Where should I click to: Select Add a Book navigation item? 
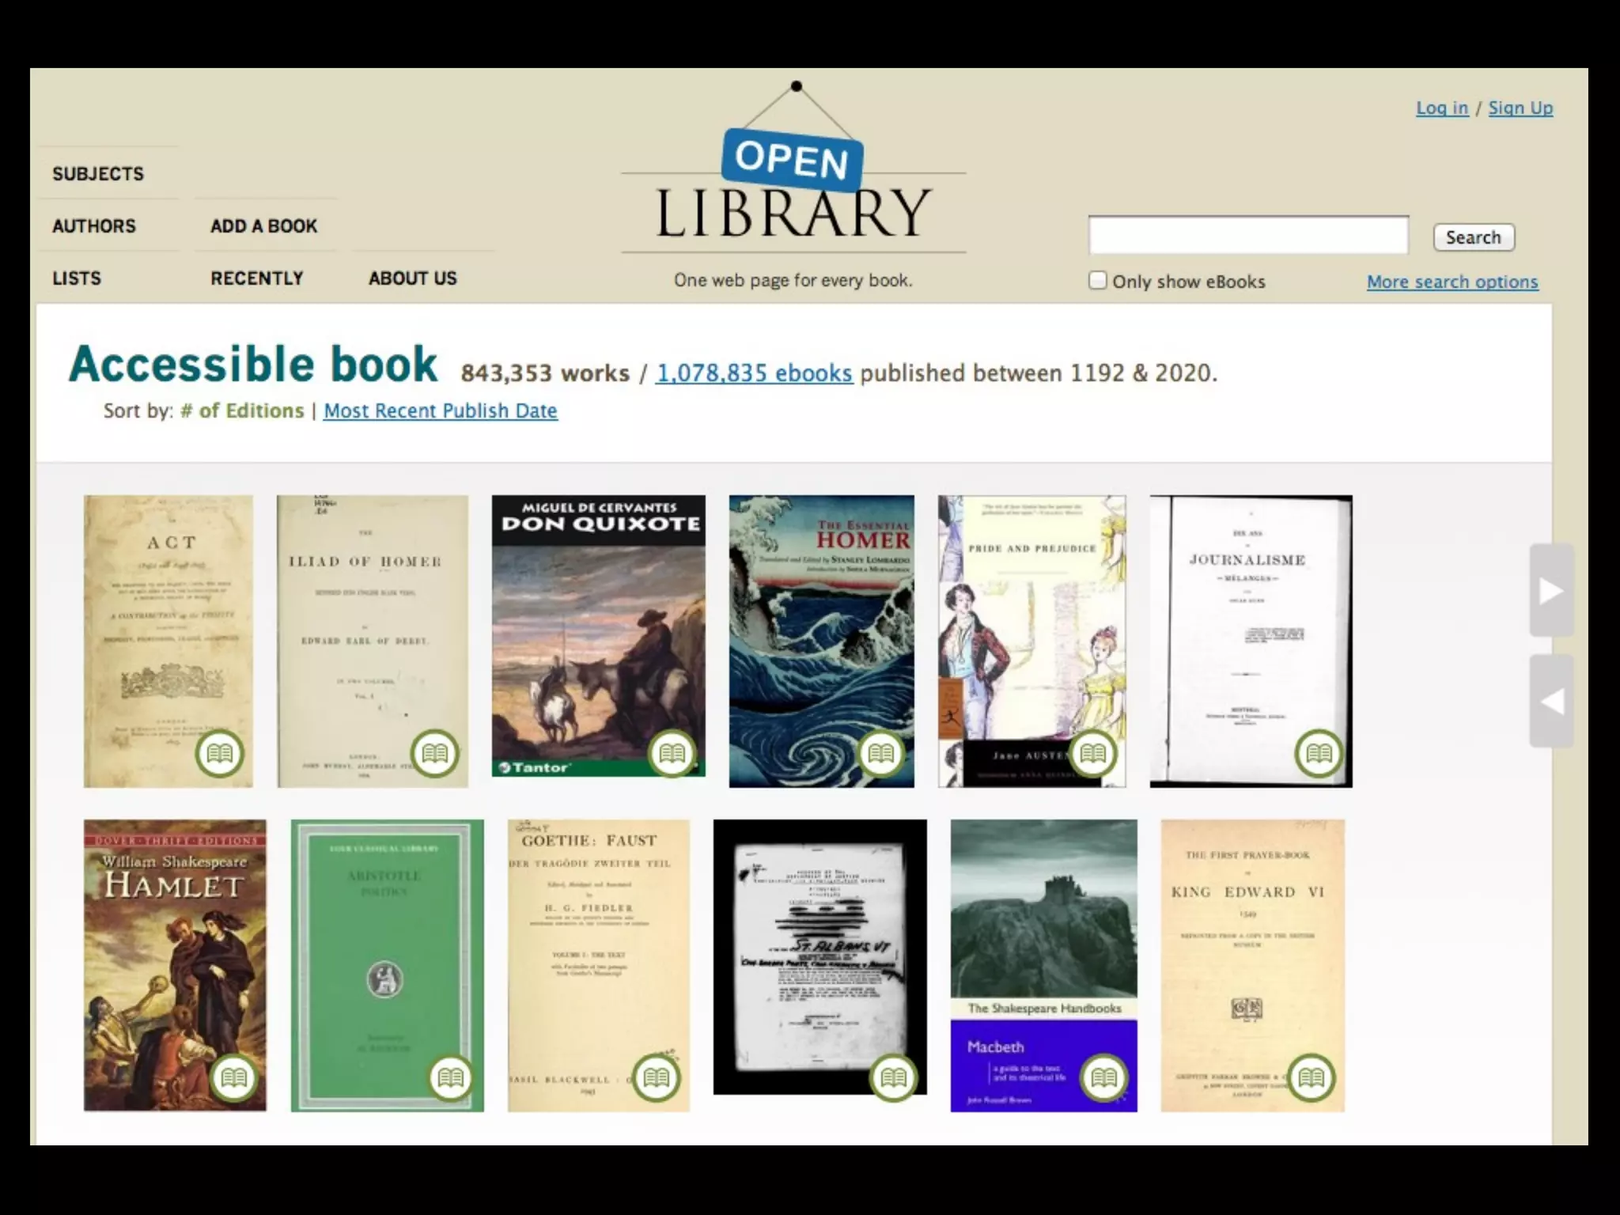click(x=263, y=226)
